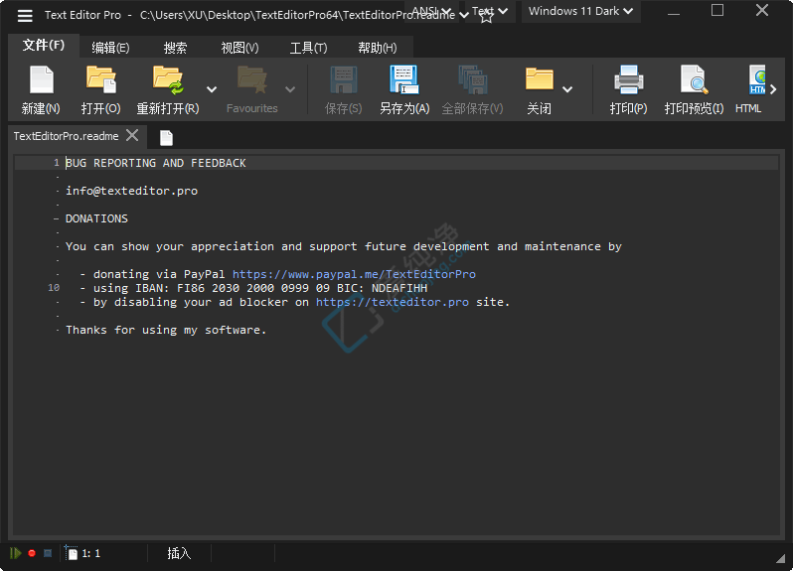Open the 搜索 ribbon tab
793x571 pixels.
click(175, 48)
